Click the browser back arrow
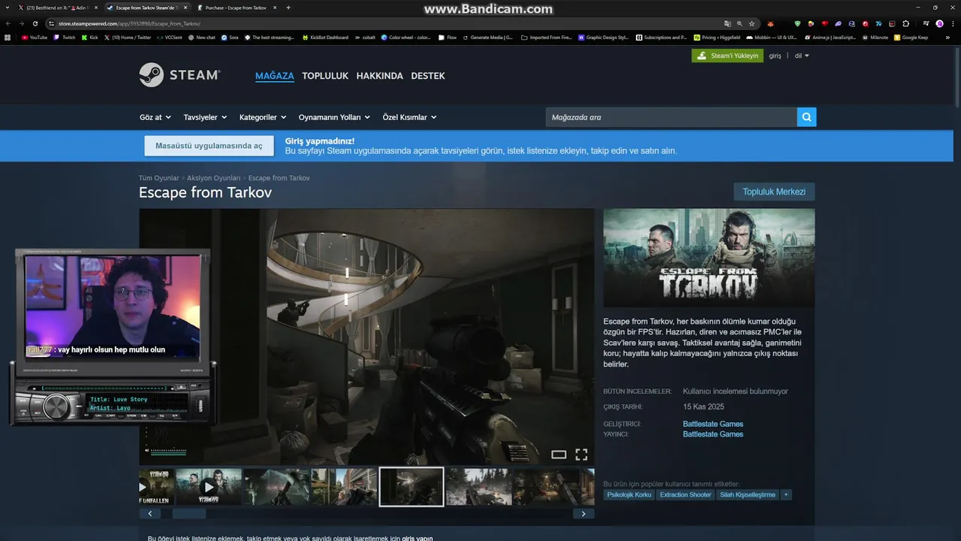This screenshot has width=961, height=541. tap(8, 23)
